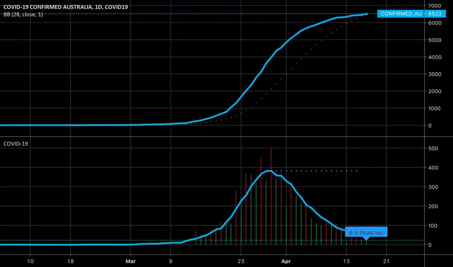Click the 6 % PEAK MA callout label

coord(366,233)
